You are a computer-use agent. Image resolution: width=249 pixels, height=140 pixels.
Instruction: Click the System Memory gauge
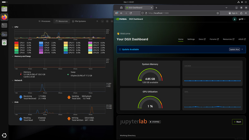tap(150, 75)
